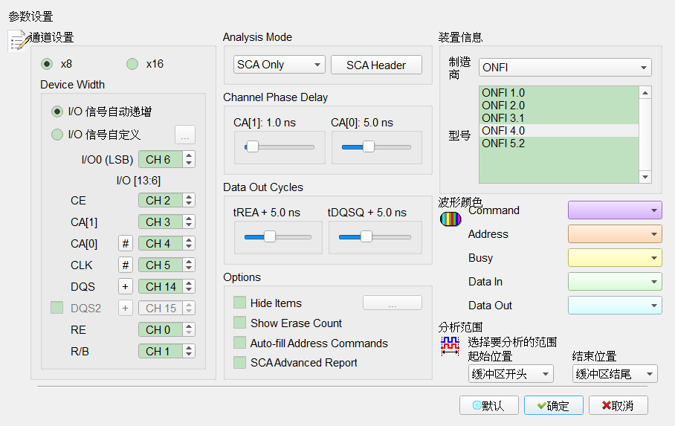Click the ... button beside I/O 信号自定义

[x=185, y=135]
